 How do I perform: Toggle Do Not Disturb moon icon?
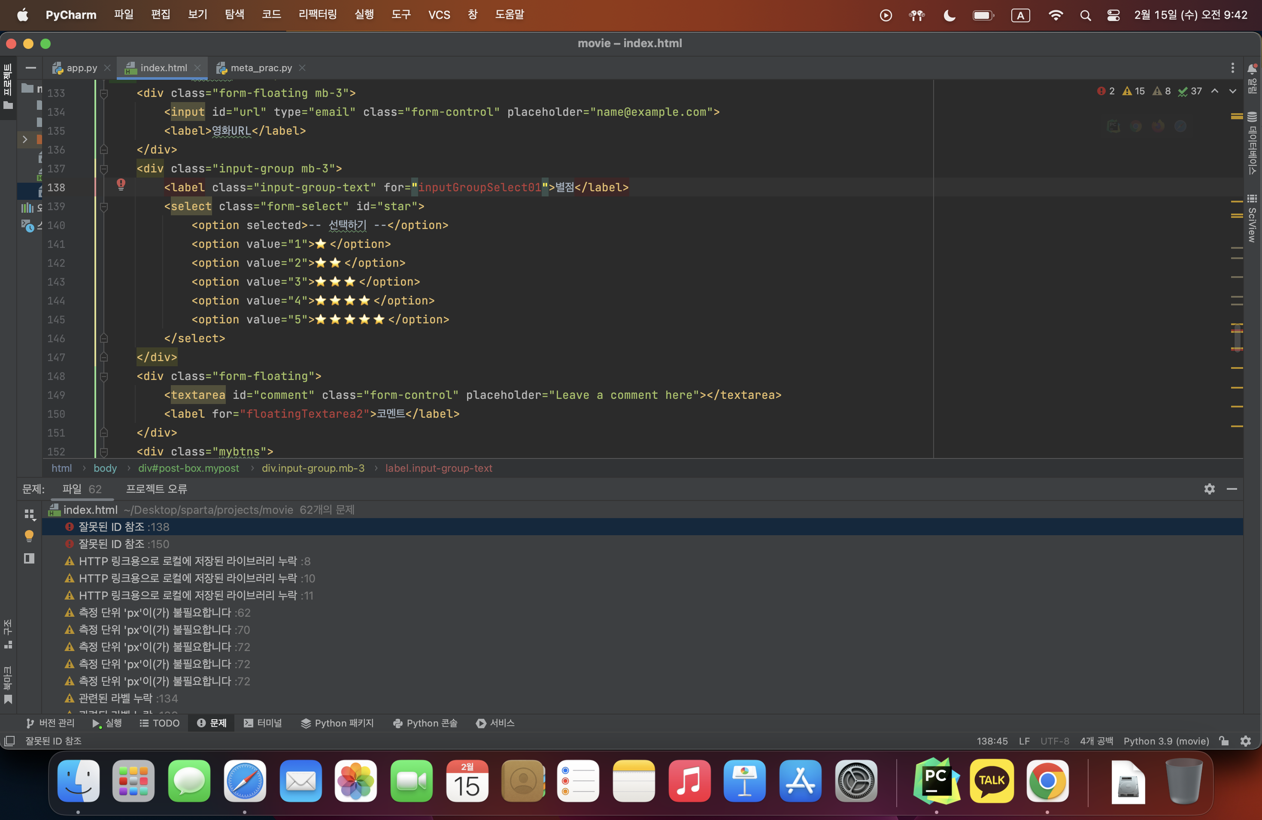point(949,15)
